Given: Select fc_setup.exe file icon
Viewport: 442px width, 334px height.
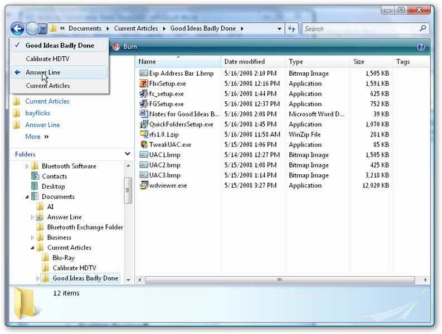Looking at the screenshot, I should (x=144, y=94).
